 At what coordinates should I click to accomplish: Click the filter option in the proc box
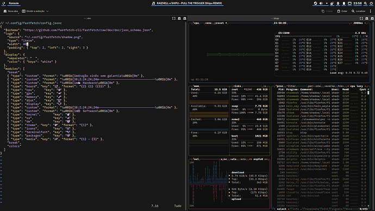(291, 86)
